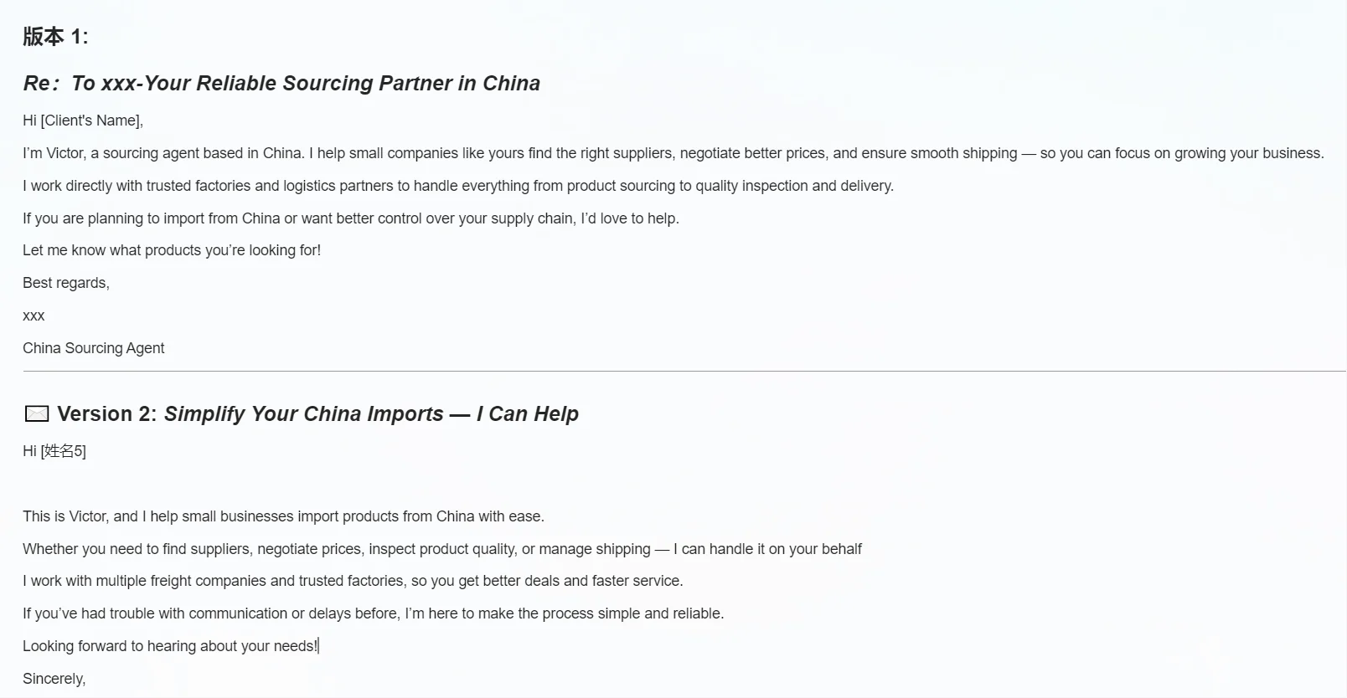Image resolution: width=1347 pixels, height=698 pixels.
Task: Click the envelope icon before Version 2
Action: point(37,413)
